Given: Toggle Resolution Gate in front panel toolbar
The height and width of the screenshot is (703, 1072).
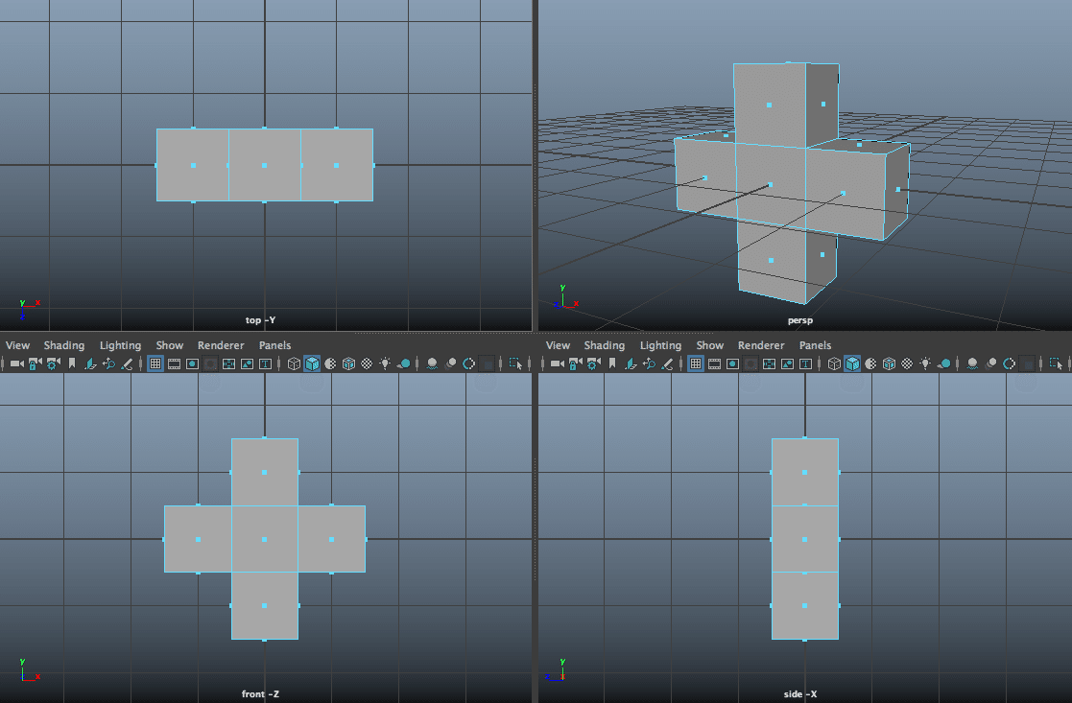Looking at the screenshot, I should point(192,363).
